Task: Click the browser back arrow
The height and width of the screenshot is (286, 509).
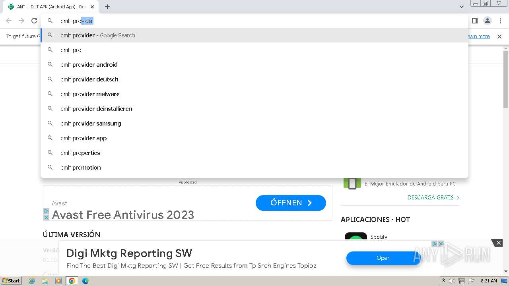Action: [9, 21]
